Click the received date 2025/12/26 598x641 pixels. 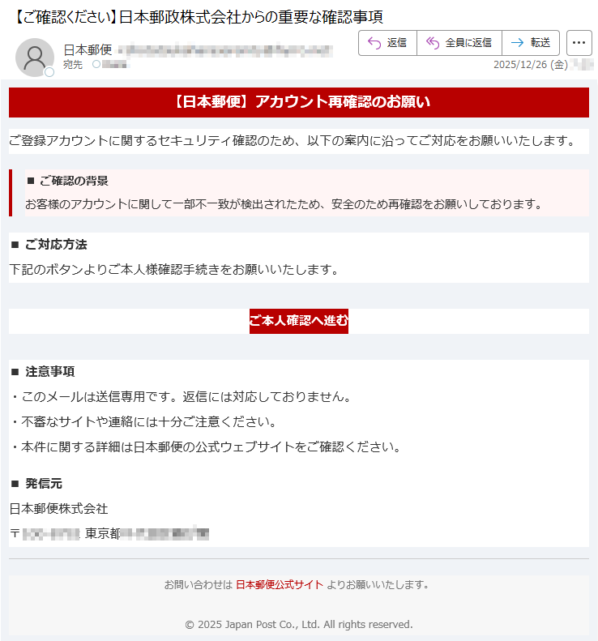pos(531,65)
